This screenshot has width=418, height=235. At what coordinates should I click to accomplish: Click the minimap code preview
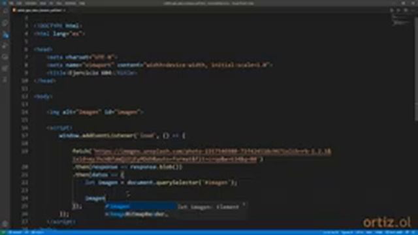pos(400,21)
